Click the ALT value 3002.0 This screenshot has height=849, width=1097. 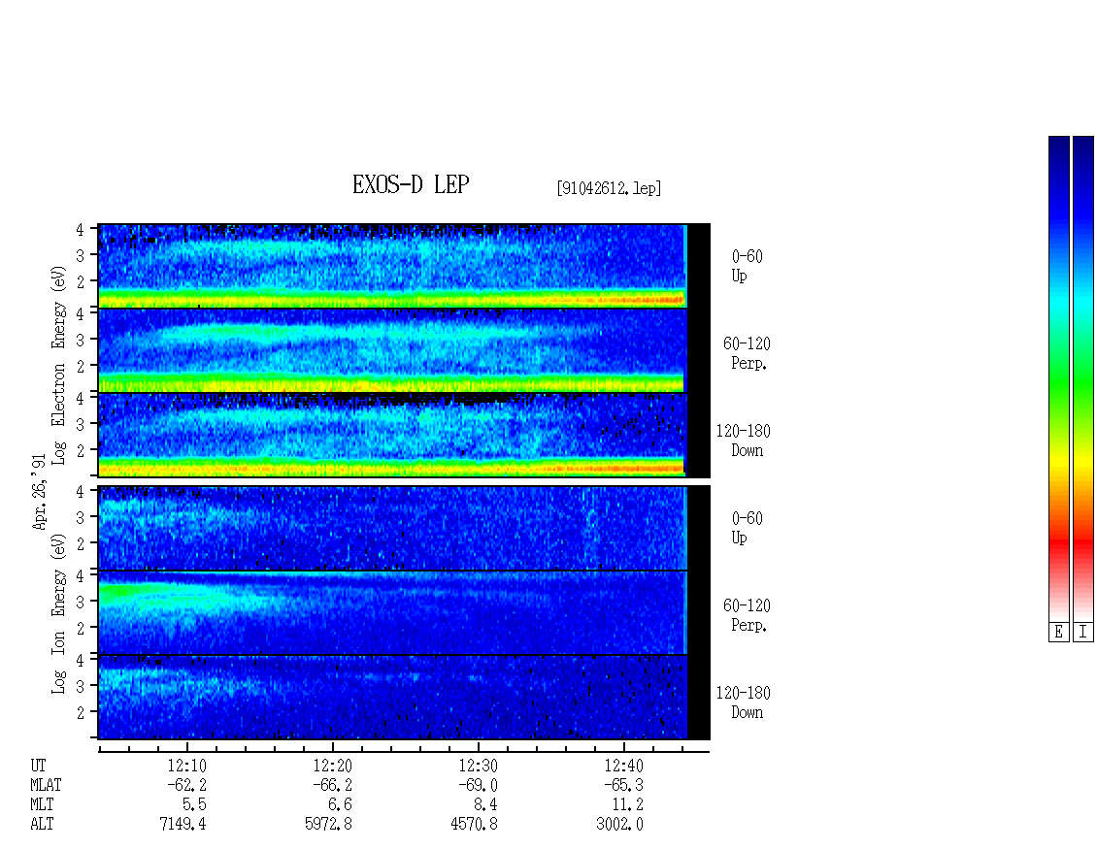619,825
